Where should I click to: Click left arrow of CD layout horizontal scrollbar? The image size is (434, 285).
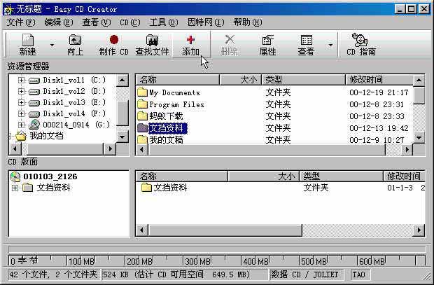[x=142, y=230]
